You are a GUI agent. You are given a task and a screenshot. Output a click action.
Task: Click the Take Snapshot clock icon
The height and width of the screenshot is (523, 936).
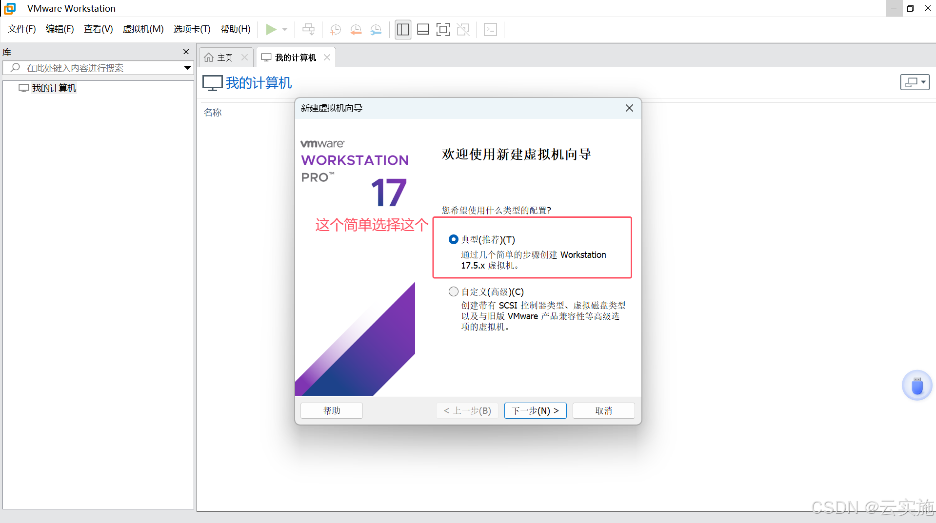tap(336, 30)
